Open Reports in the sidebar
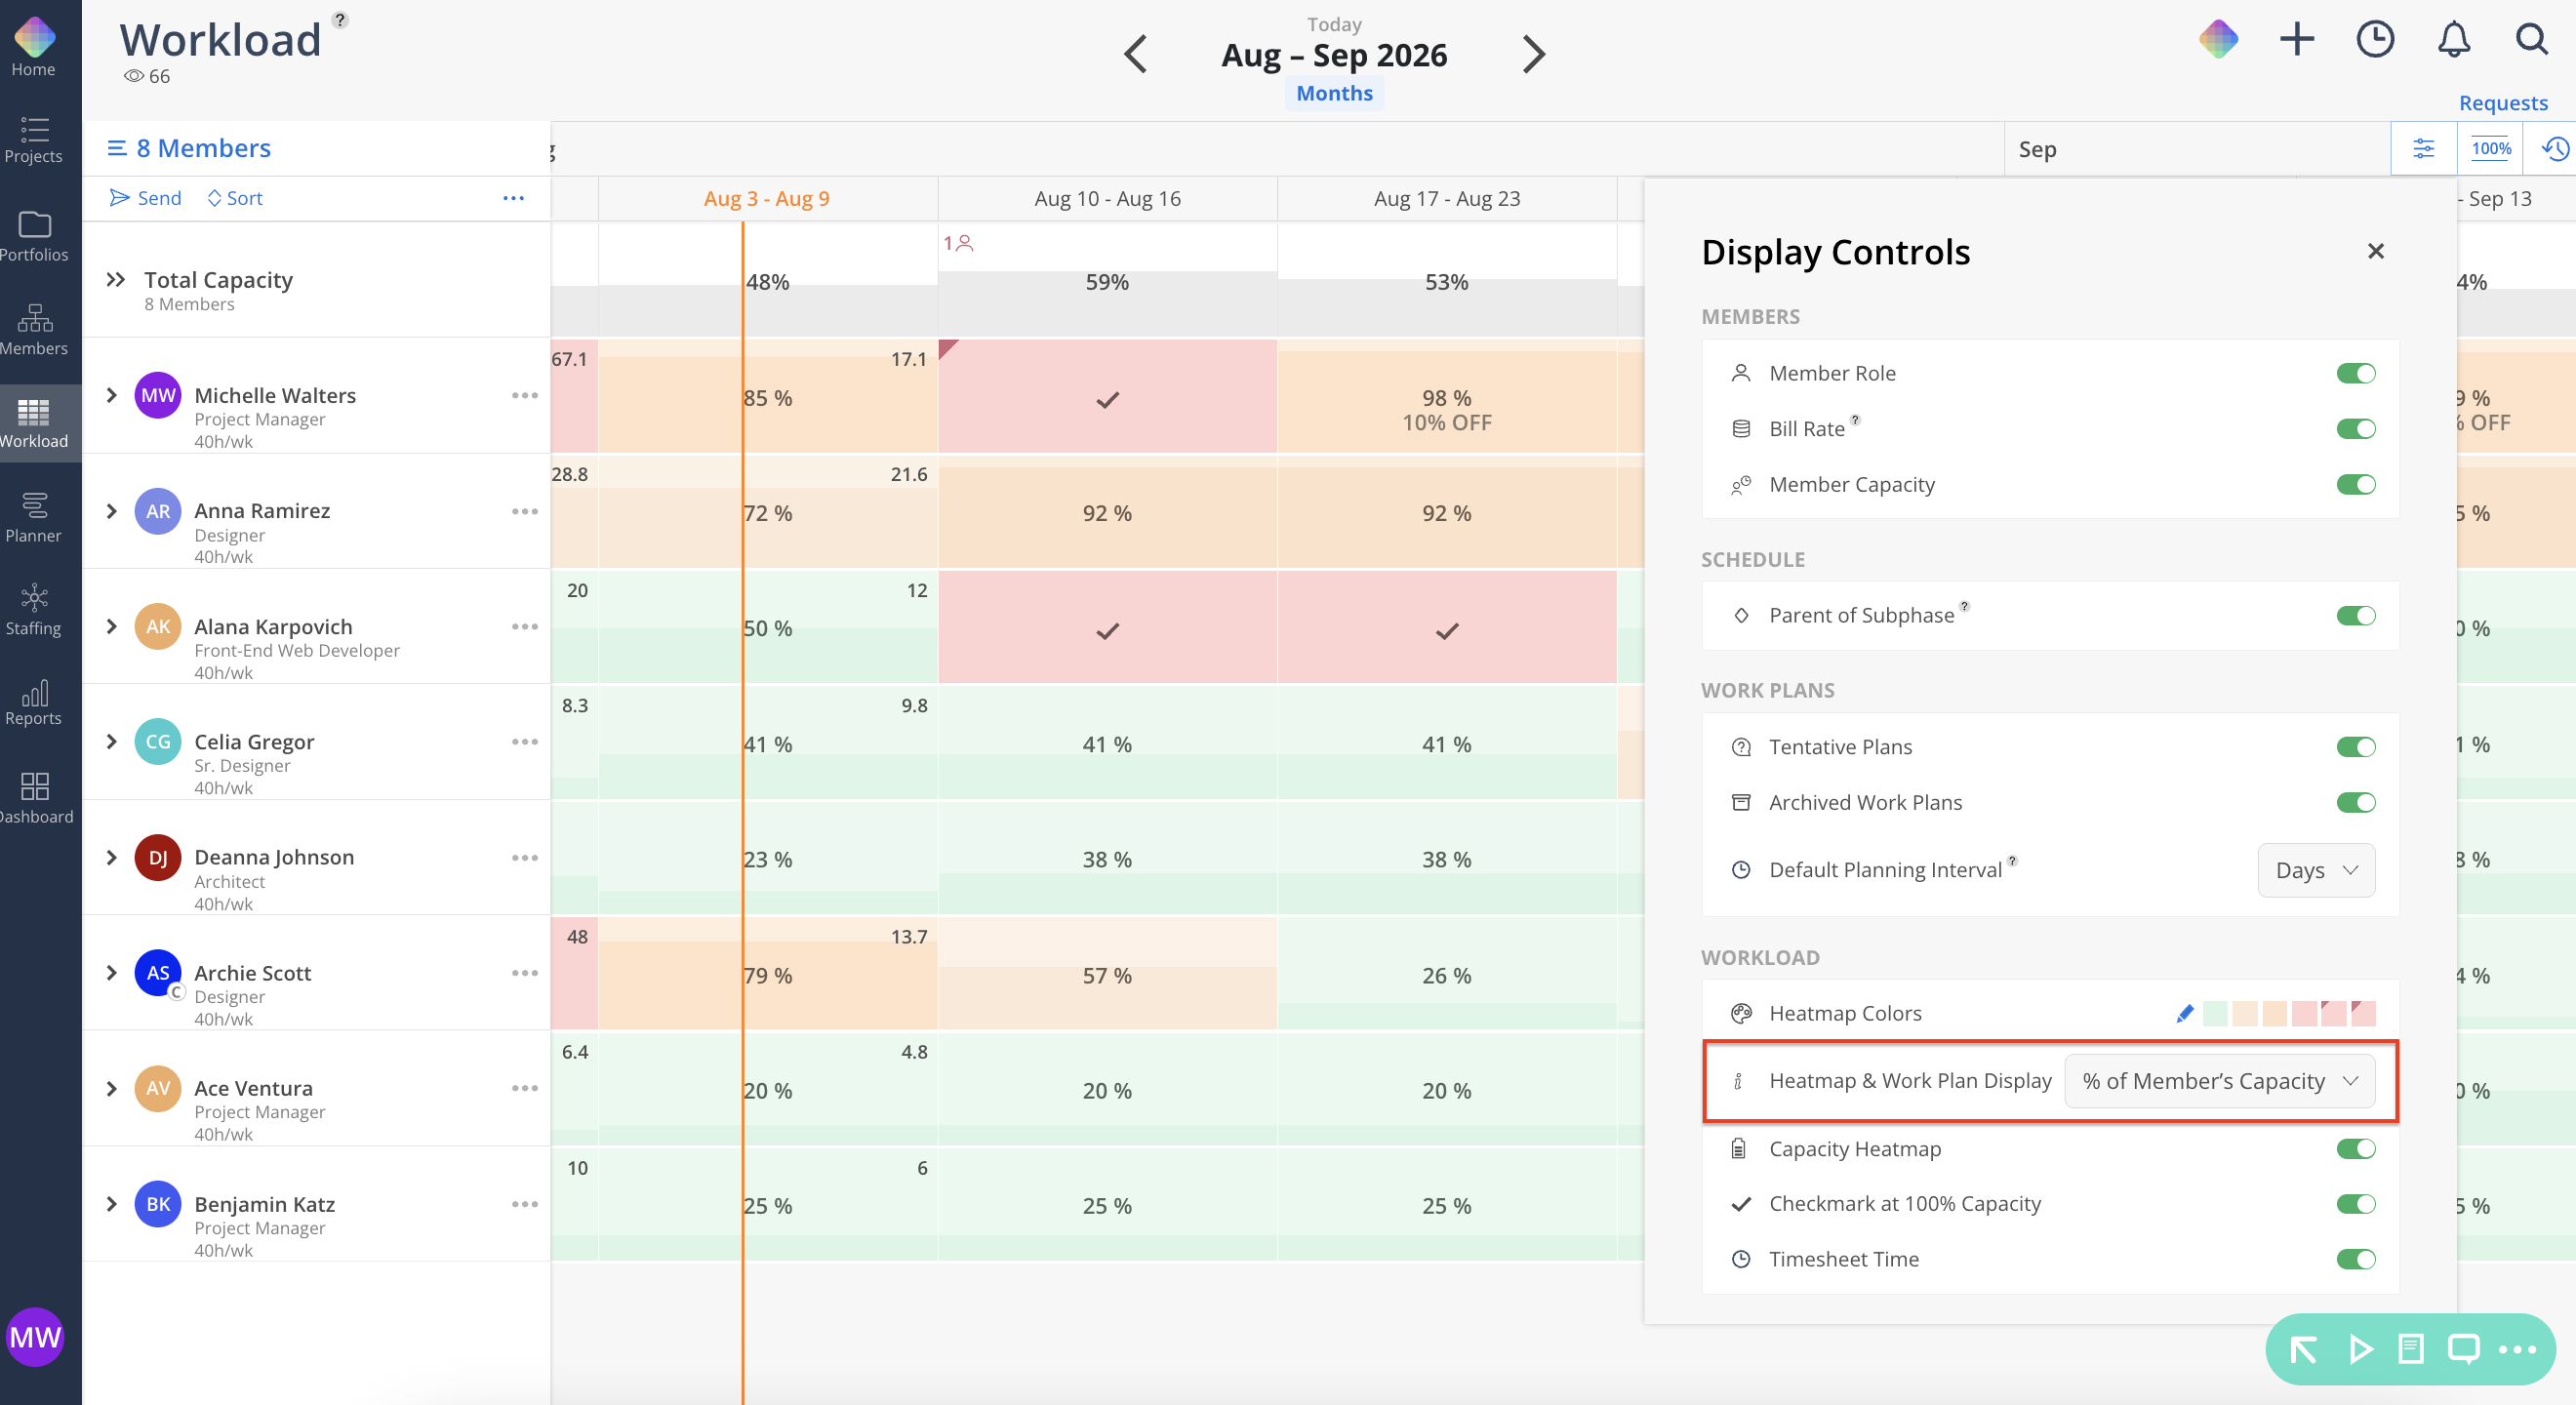This screenshot has height=1405, width=2576. 34,702
